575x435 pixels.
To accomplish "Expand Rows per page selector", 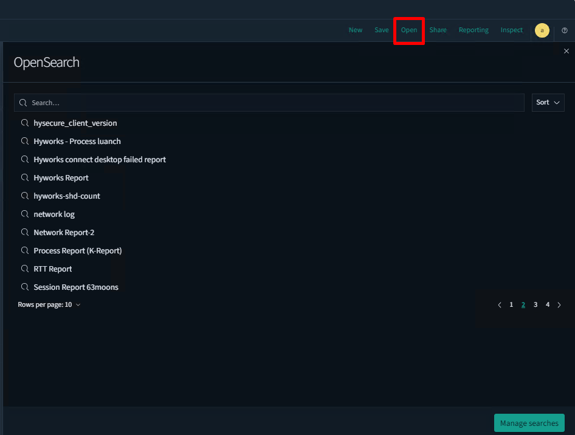I will tap(49, 305).
